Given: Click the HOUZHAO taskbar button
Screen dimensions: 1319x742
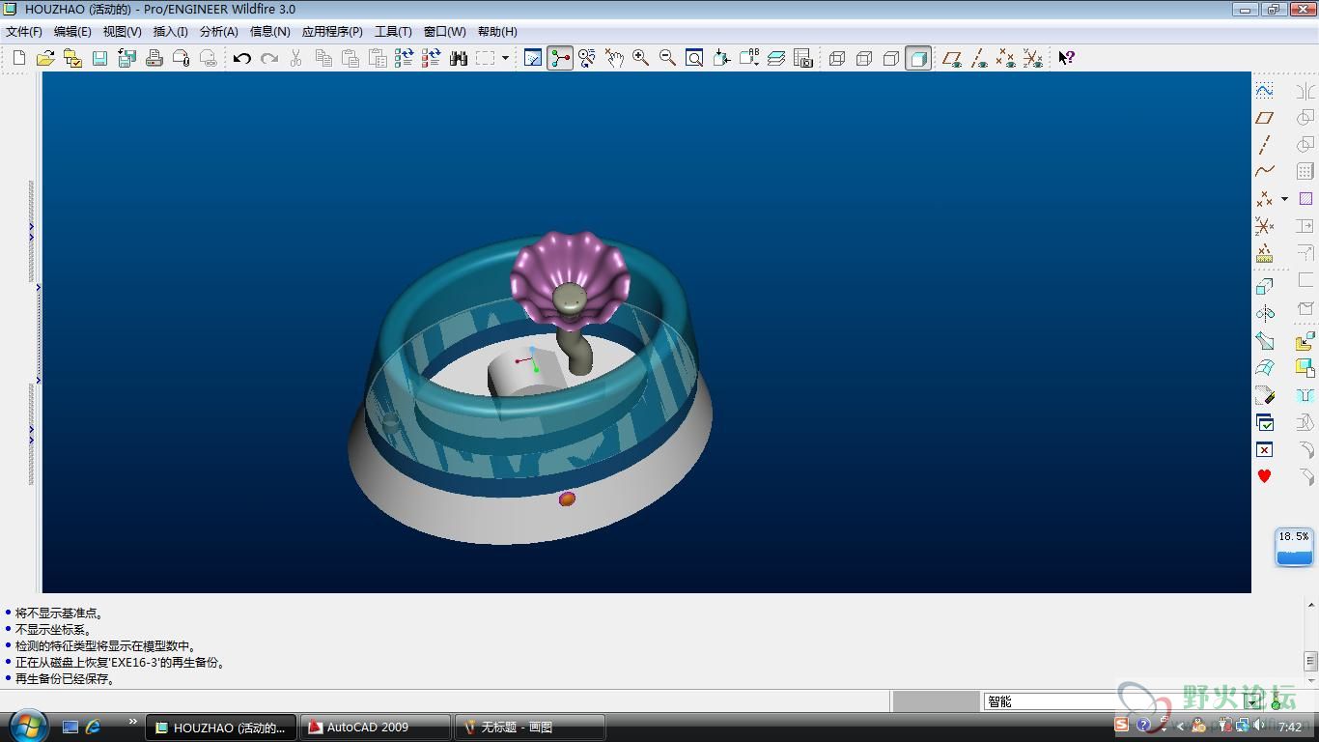Looking at the screenshot, I should tap(221, 728).
